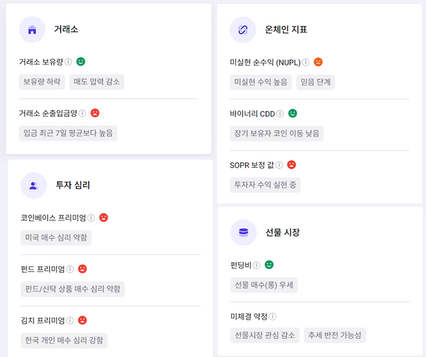Open info icon beside 미실현 순수익 (NUPL)
The height and width of the screenshot is (357, 426).
[306, 63]
